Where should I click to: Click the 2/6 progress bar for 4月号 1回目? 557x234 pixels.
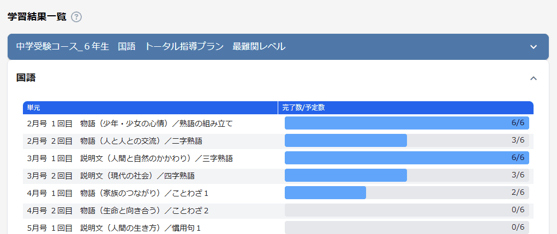click(x=406, y=193)
